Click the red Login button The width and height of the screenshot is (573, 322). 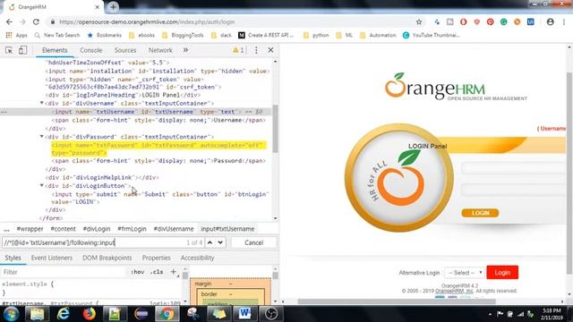point(502,272)
